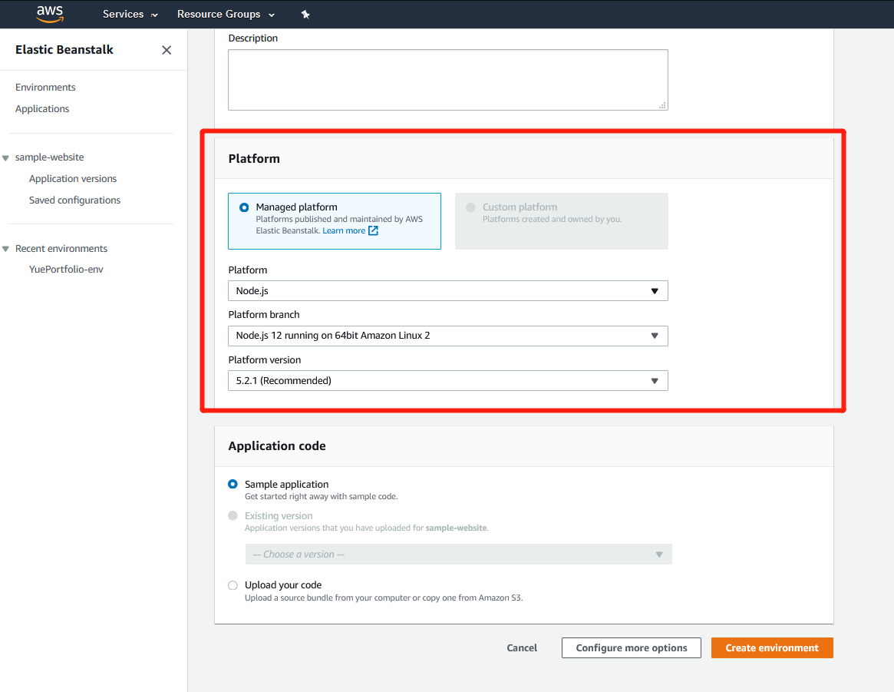The image size is (894, 692).
Task: Collapse the Recent environments section
Action: [x=5, y=249]
